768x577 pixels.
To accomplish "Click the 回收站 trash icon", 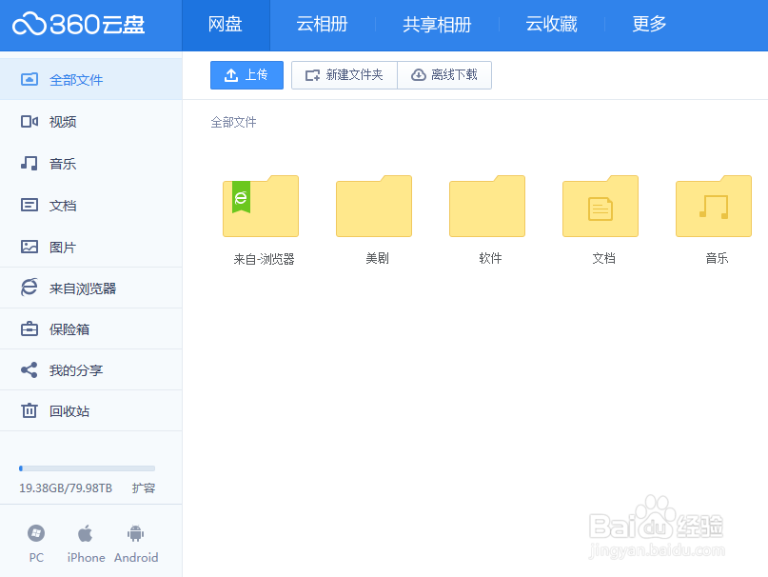I will 30,410.
